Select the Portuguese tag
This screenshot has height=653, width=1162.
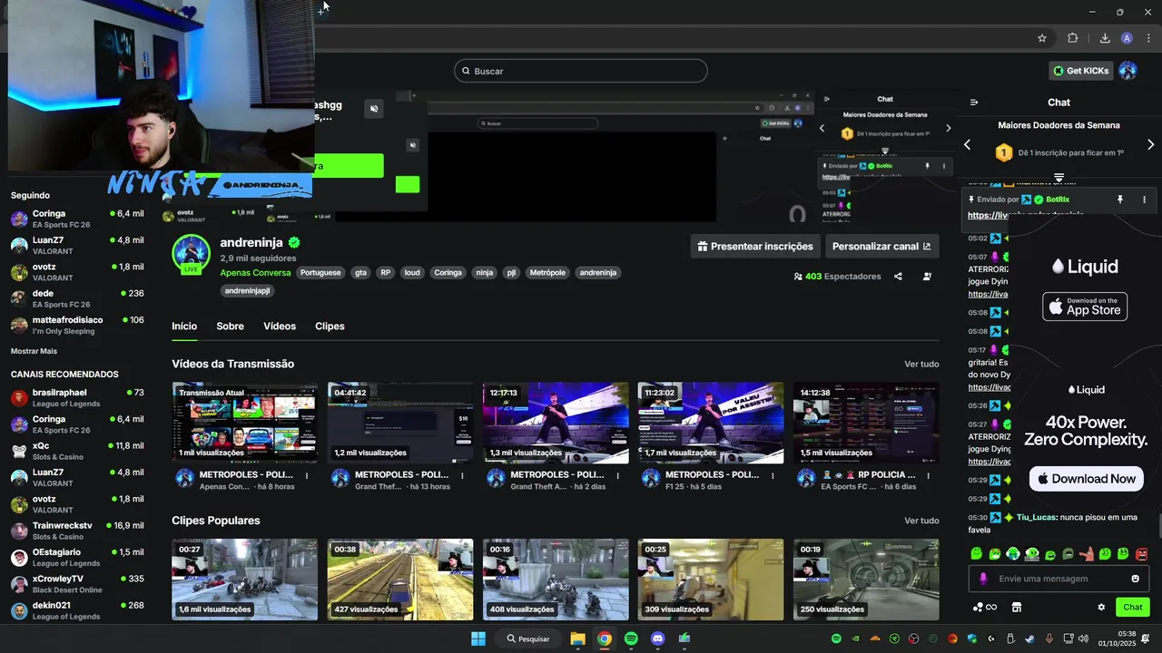click(x=320, y=273)
